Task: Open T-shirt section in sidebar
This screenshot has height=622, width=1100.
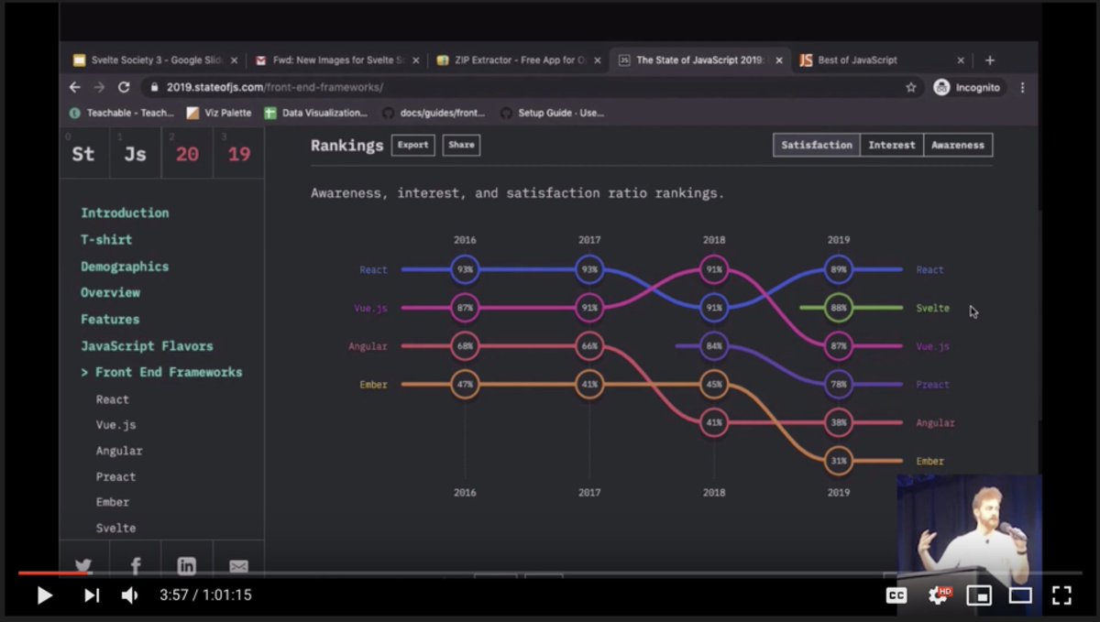Action: point(106,239)
